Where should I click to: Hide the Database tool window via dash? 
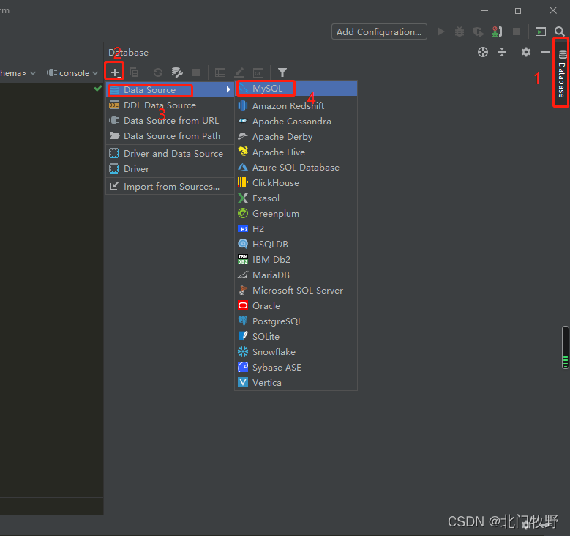click(x=545, y=52)
